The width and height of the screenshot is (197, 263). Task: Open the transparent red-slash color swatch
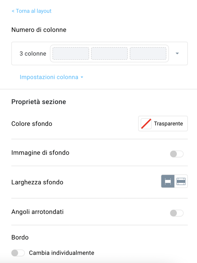[x=146, y=124]
